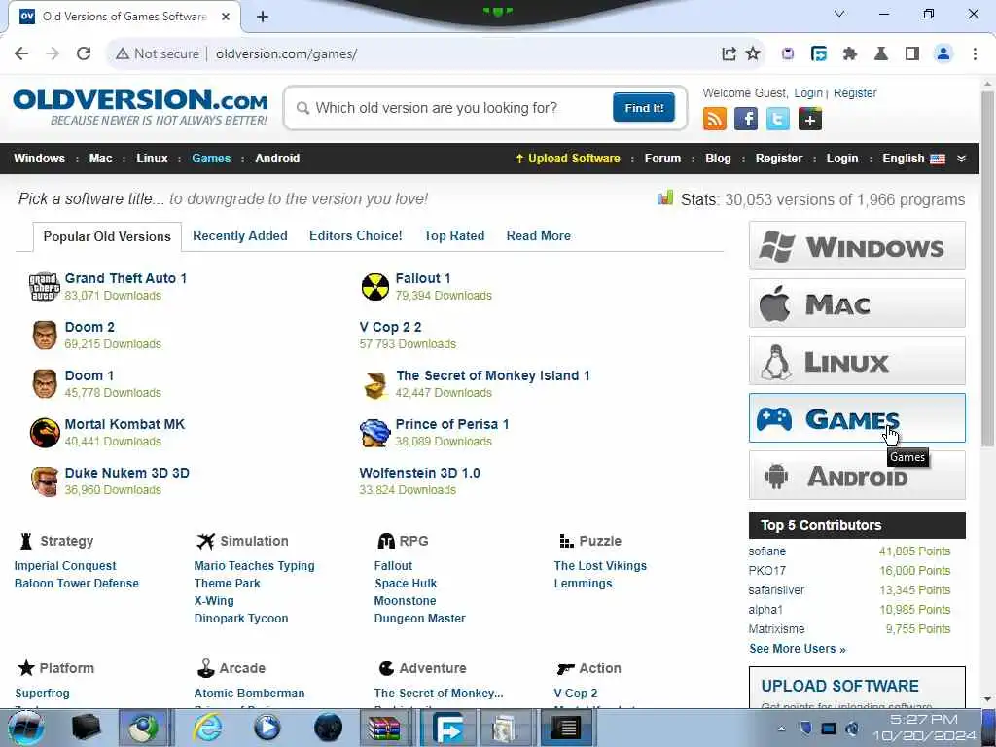Click the Prince of Persia turban icon
The height and width of the screenshot is (747, 996).
(x=374, y=433)
